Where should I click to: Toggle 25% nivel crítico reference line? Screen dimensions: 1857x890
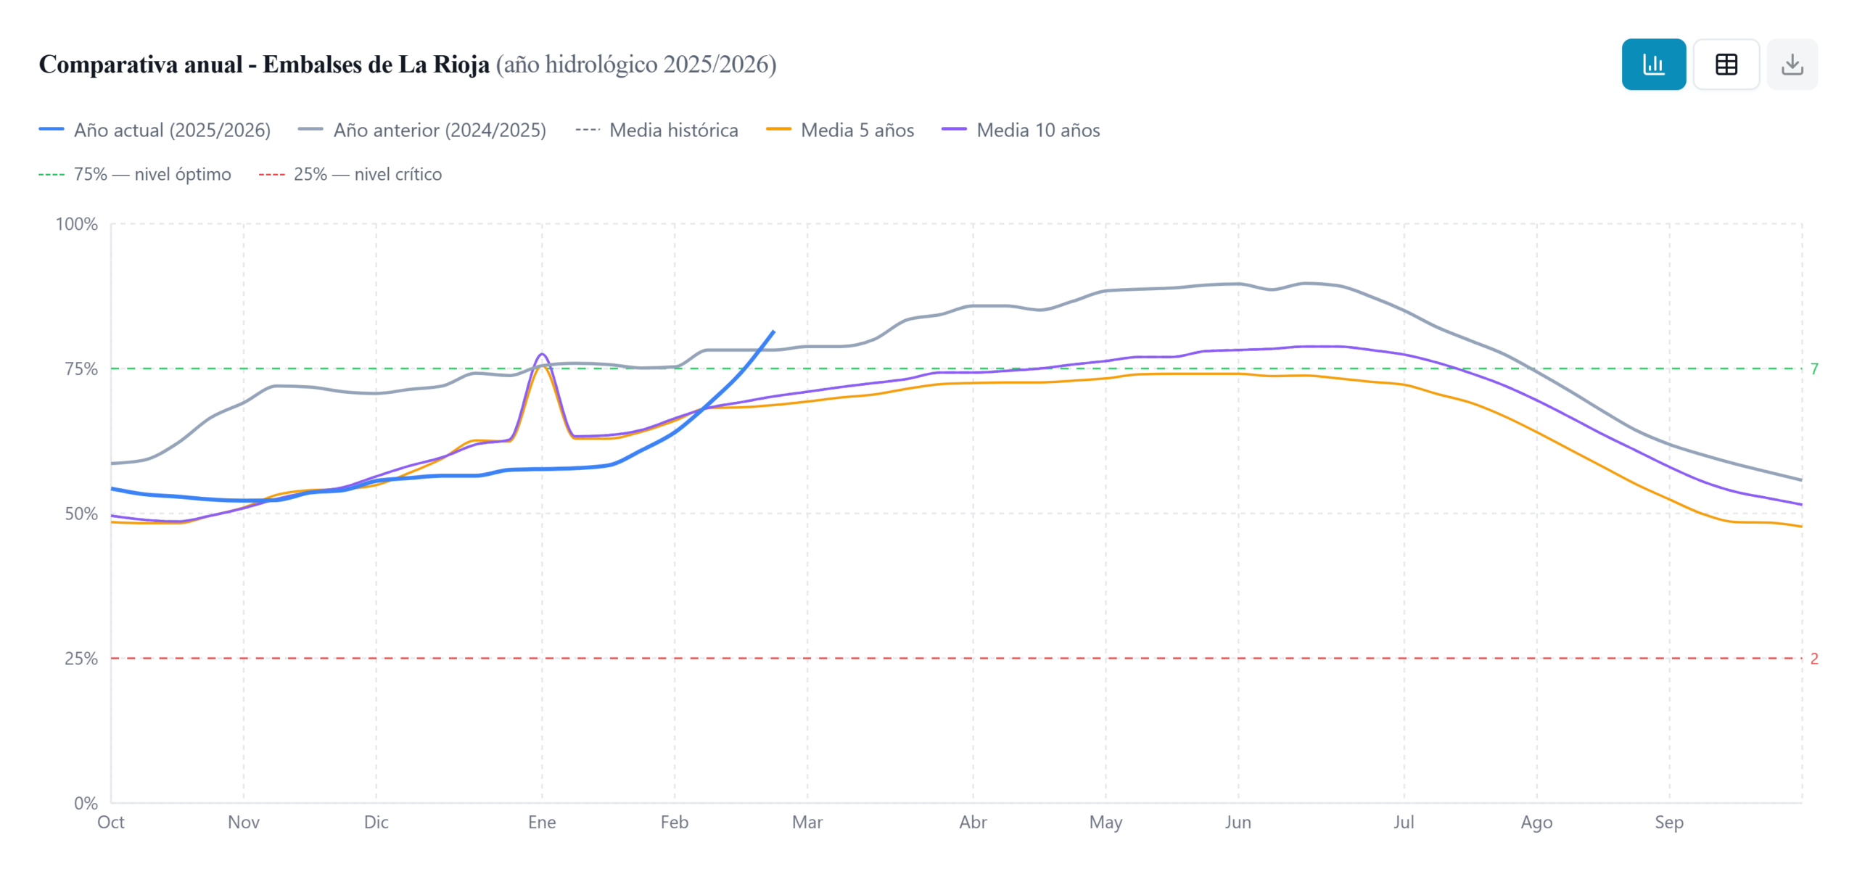(x=367, y=174)
